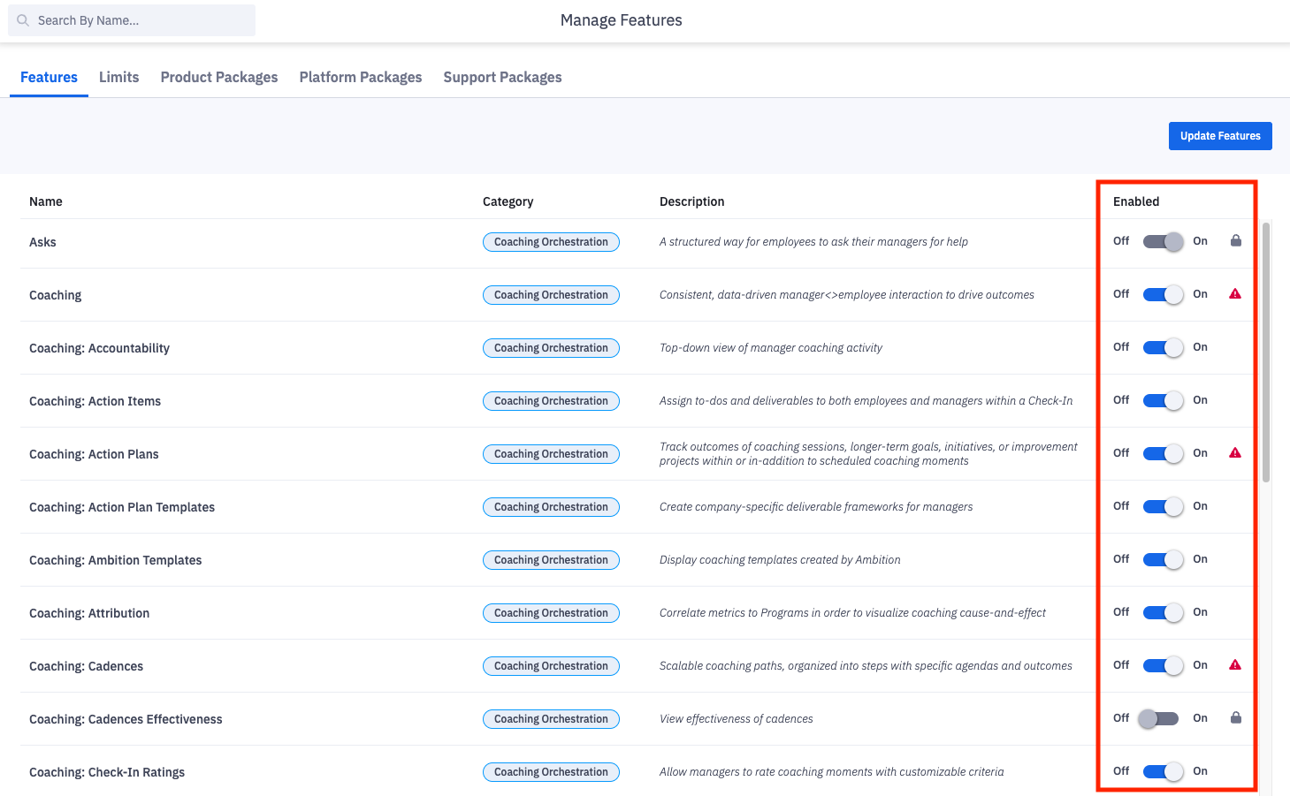Open the Platform Packages tab
1290x796 pixels.
tap(360, 78)
